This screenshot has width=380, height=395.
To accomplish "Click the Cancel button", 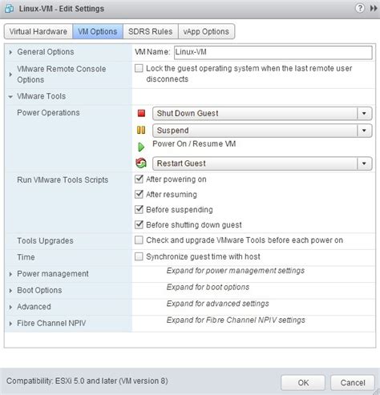I will coord(353,383).
